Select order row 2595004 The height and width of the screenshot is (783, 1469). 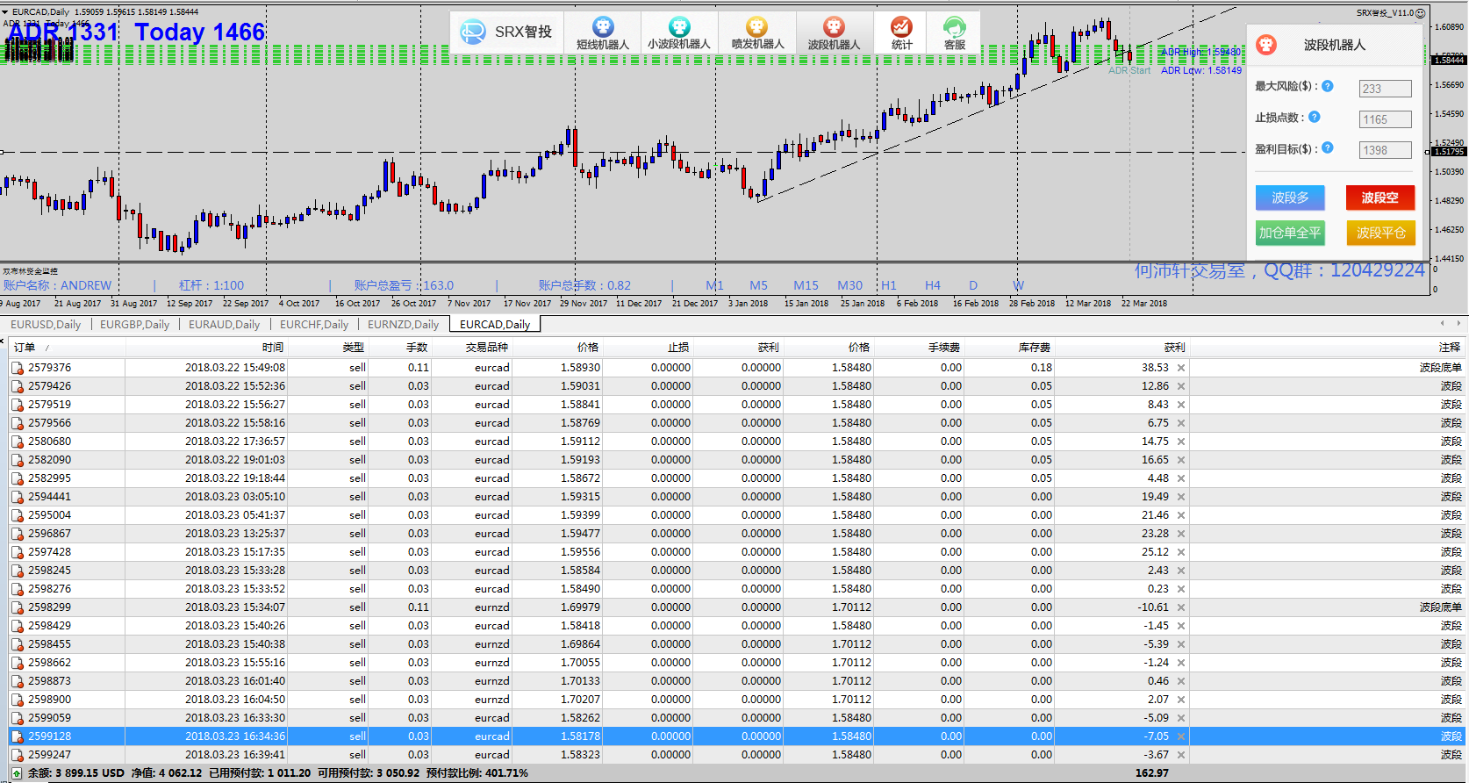point(735,515)
